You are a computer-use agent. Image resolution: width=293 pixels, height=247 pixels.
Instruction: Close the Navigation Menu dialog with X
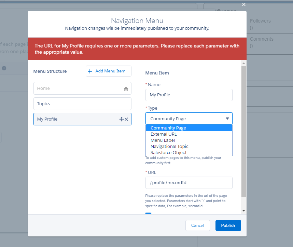tap(244, 4)
